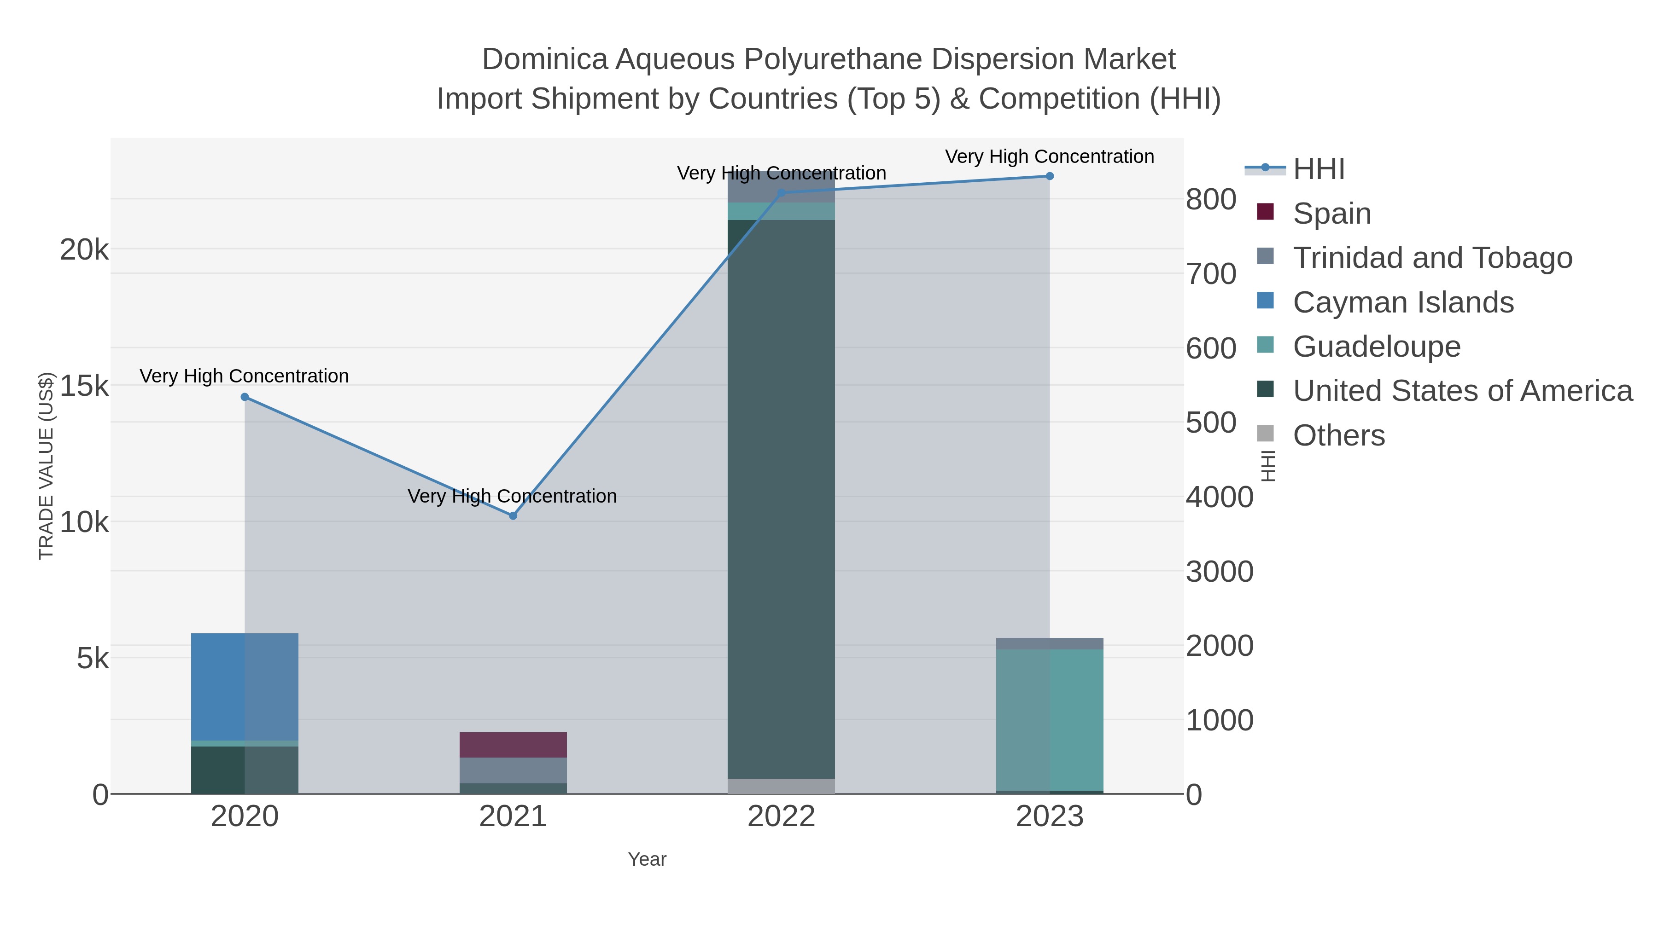The height and width of the screenshot is (932, 1658).
Task: Click the 1000 right axis tick label
Action: pos(1220,720)
